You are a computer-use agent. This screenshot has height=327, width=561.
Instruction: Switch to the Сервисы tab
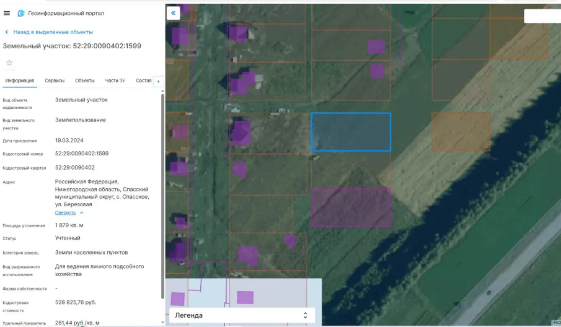(x=55, y=81)
